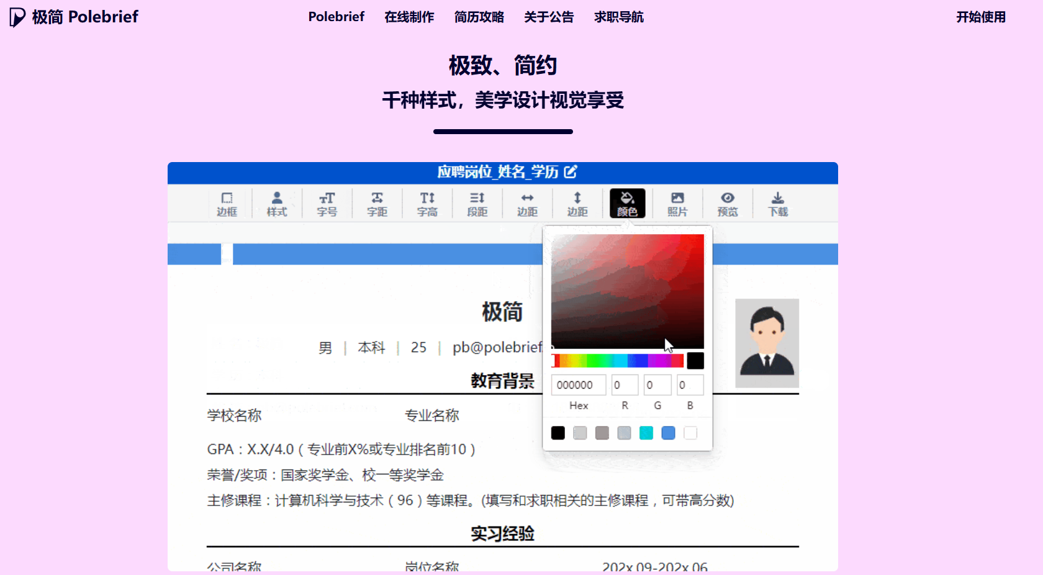
Task: Pick a color on the hue slider
Action: pyautogui.click(x=618, y=360)
